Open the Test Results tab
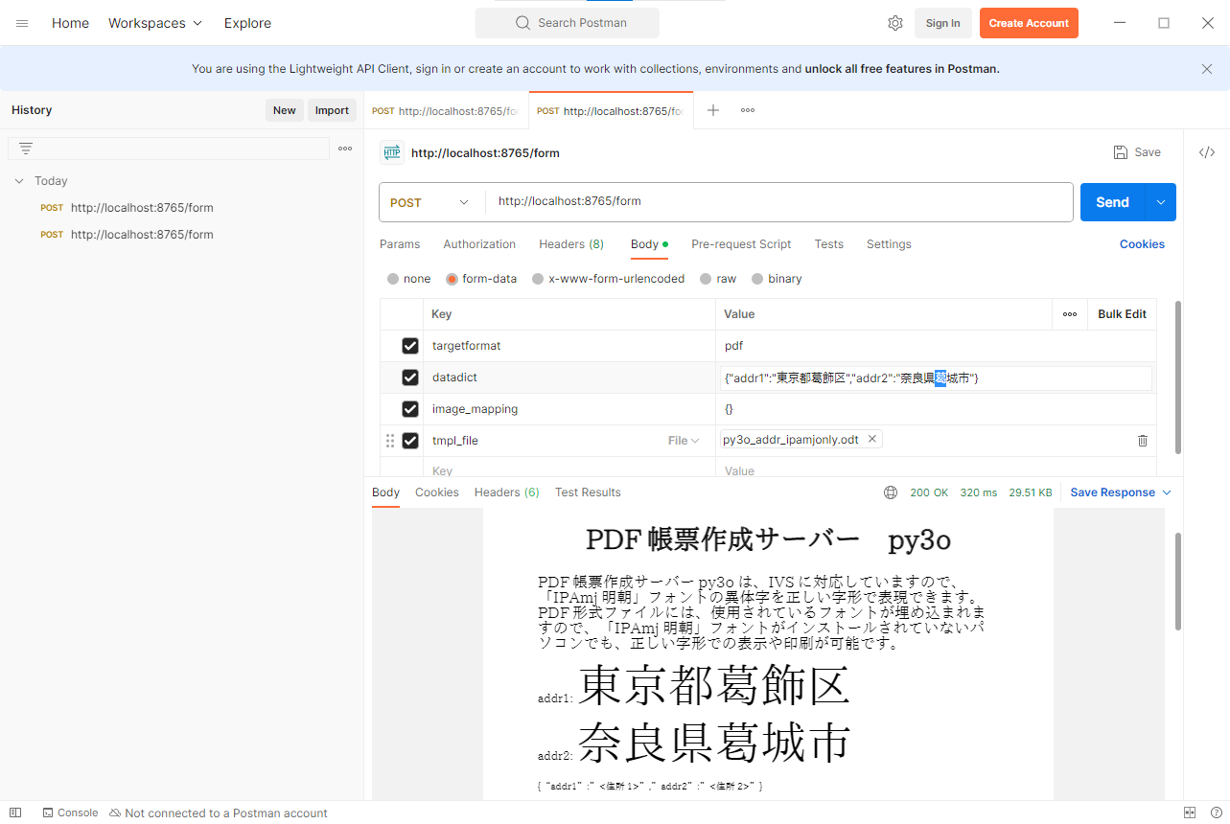 tap(588, 492)
